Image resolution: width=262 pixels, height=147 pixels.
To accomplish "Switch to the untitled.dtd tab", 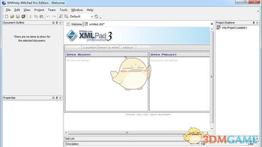I will (94, 24).
